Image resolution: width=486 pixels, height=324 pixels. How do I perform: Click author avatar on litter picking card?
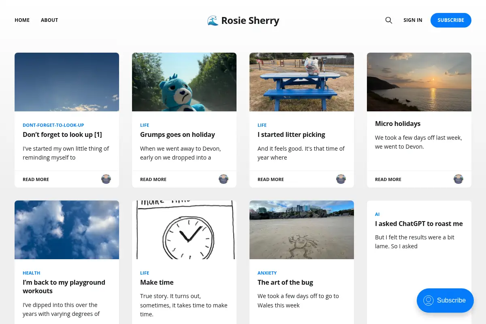[341, 179]
